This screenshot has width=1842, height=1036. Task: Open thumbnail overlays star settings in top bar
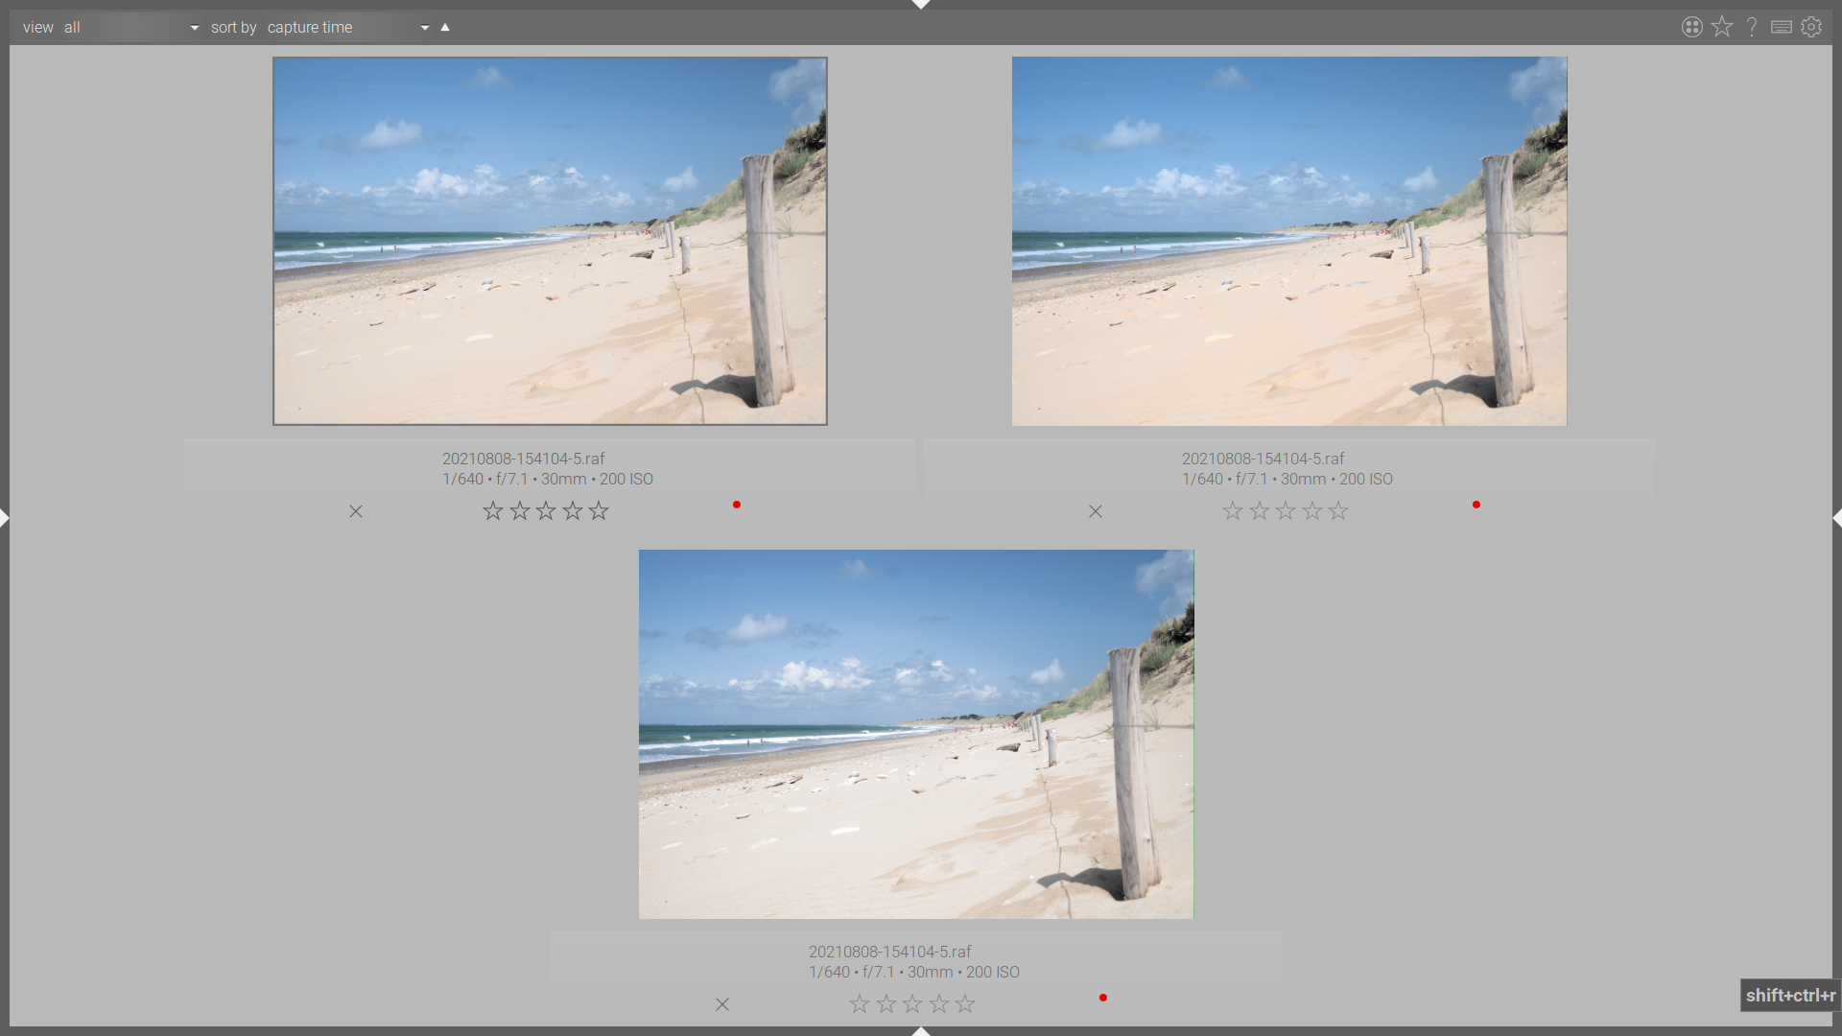[x=1722, y=27]
